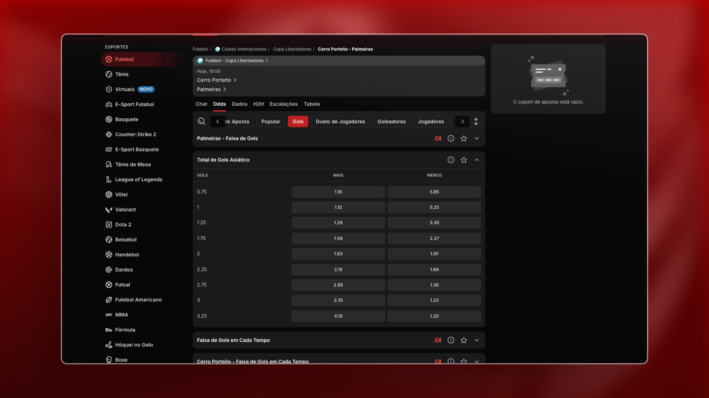
Task: Select the Popular market filter
Action: 271,122
